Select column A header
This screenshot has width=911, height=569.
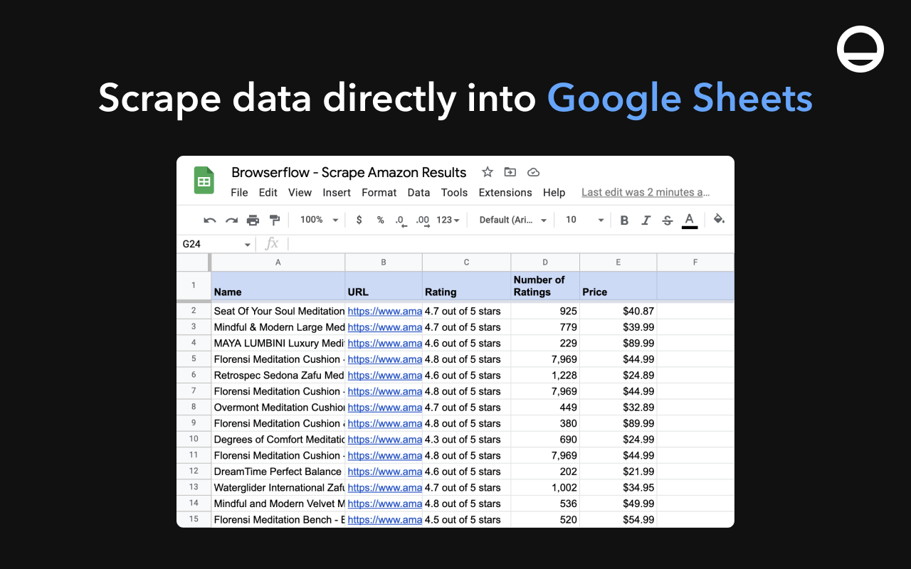pyautogui.click(x=278, y=262)
